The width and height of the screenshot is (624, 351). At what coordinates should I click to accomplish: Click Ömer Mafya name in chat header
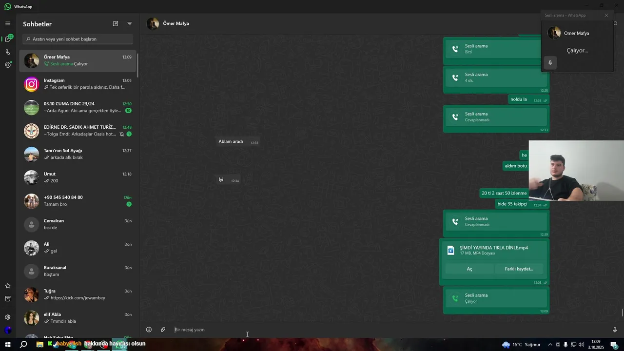tap(176, 23)
